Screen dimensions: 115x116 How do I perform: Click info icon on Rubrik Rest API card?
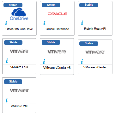pos(82,23)
